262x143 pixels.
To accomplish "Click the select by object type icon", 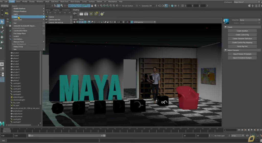I will pyautogui.click(x=59, y=6).
